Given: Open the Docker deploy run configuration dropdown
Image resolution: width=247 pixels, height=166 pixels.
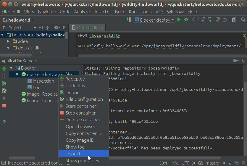Looking at the screenshot, I should [x=154, y=20].
